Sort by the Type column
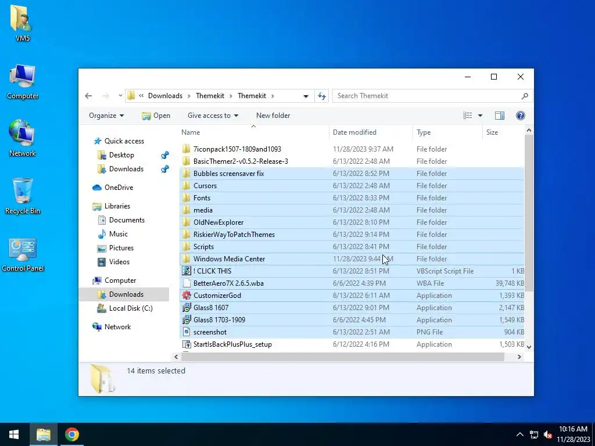The image size is (595, 446). [447, 132]
